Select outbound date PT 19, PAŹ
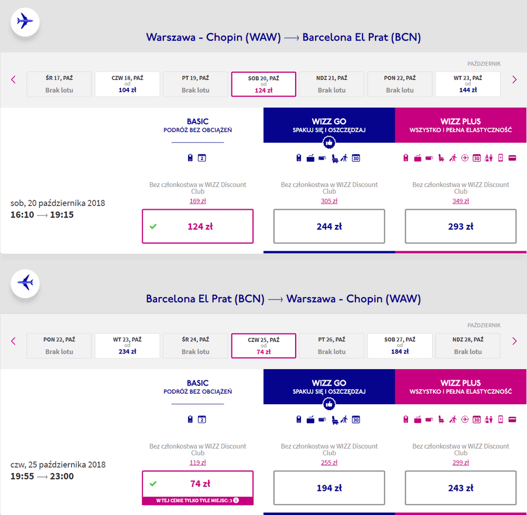This screenshot has width=527, height=515. tap(195, 84)
